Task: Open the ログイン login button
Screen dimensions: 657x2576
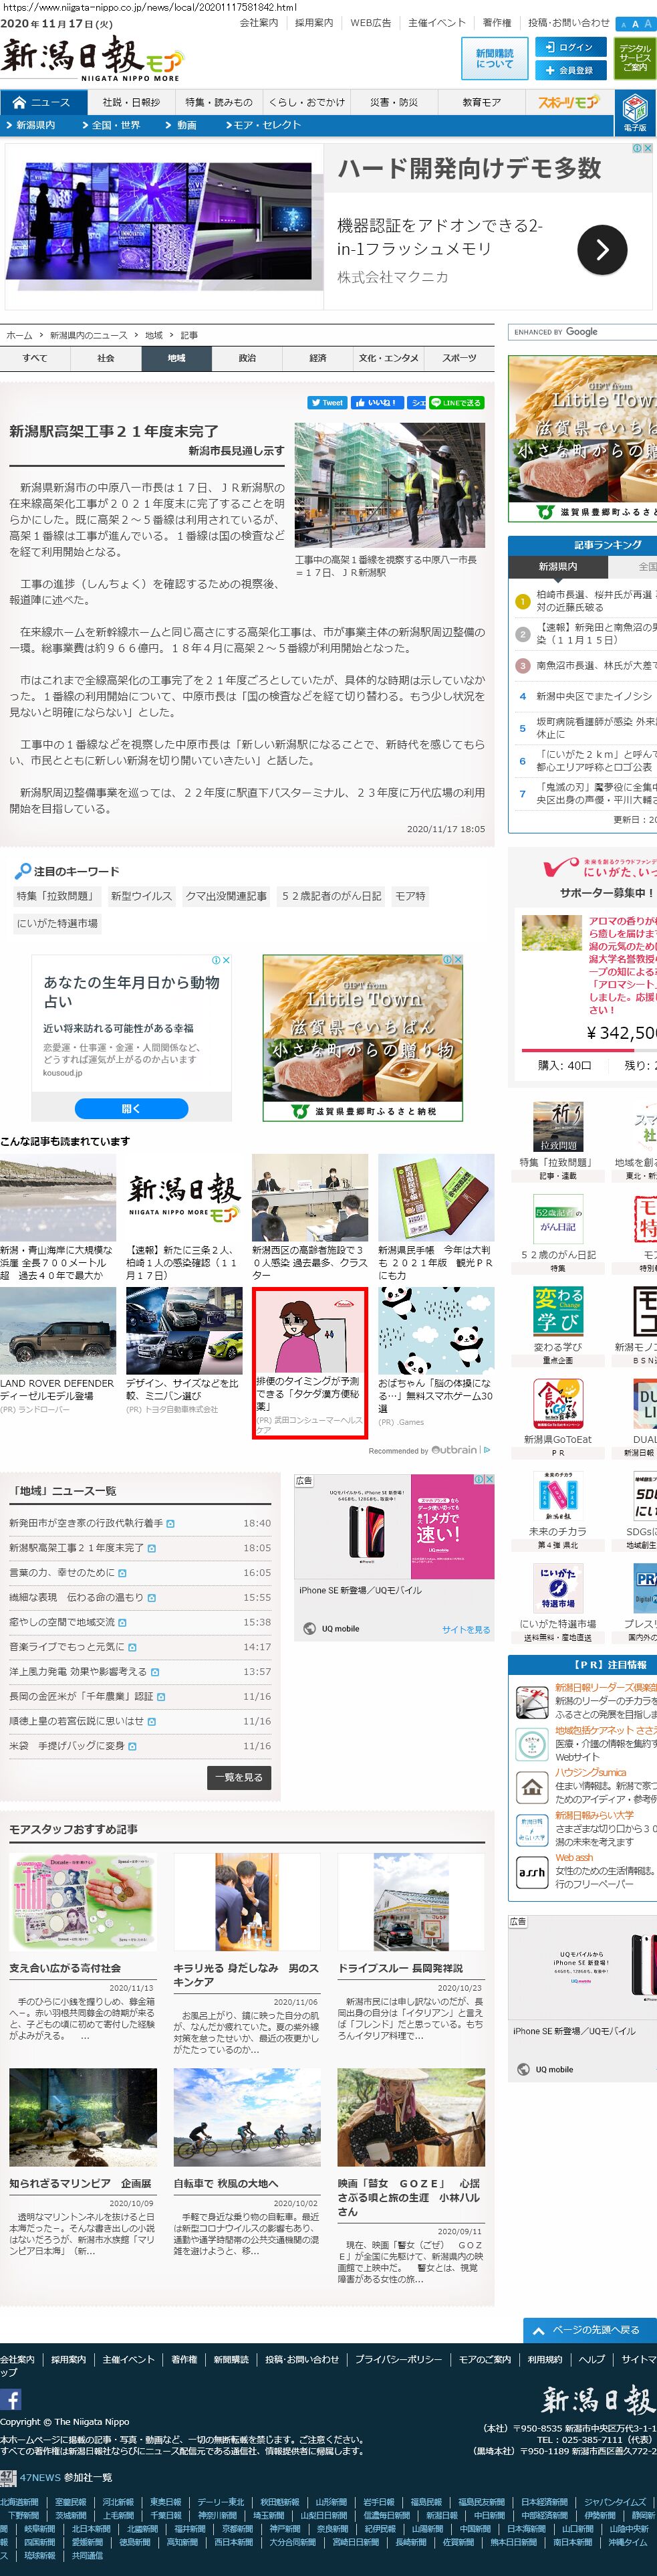Action: click(571, 47)
